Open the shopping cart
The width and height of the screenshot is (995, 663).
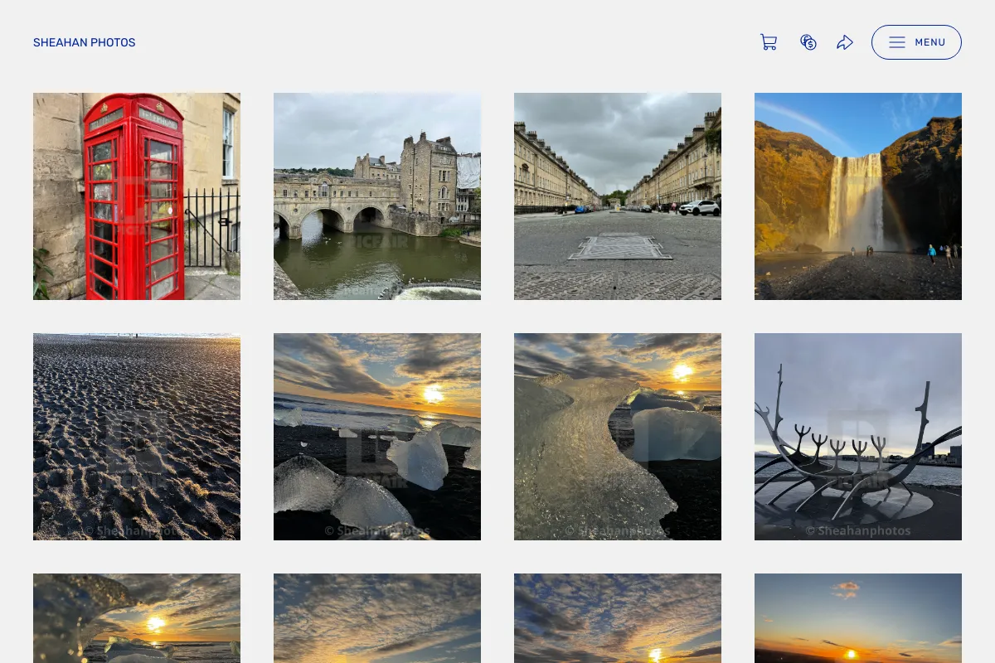tap(769, 42)
